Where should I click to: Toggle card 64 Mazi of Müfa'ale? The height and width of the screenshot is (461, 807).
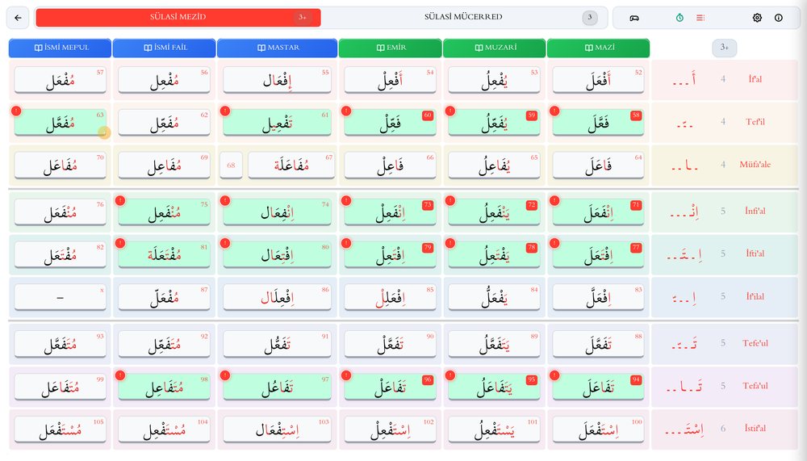tap(598, 166)
